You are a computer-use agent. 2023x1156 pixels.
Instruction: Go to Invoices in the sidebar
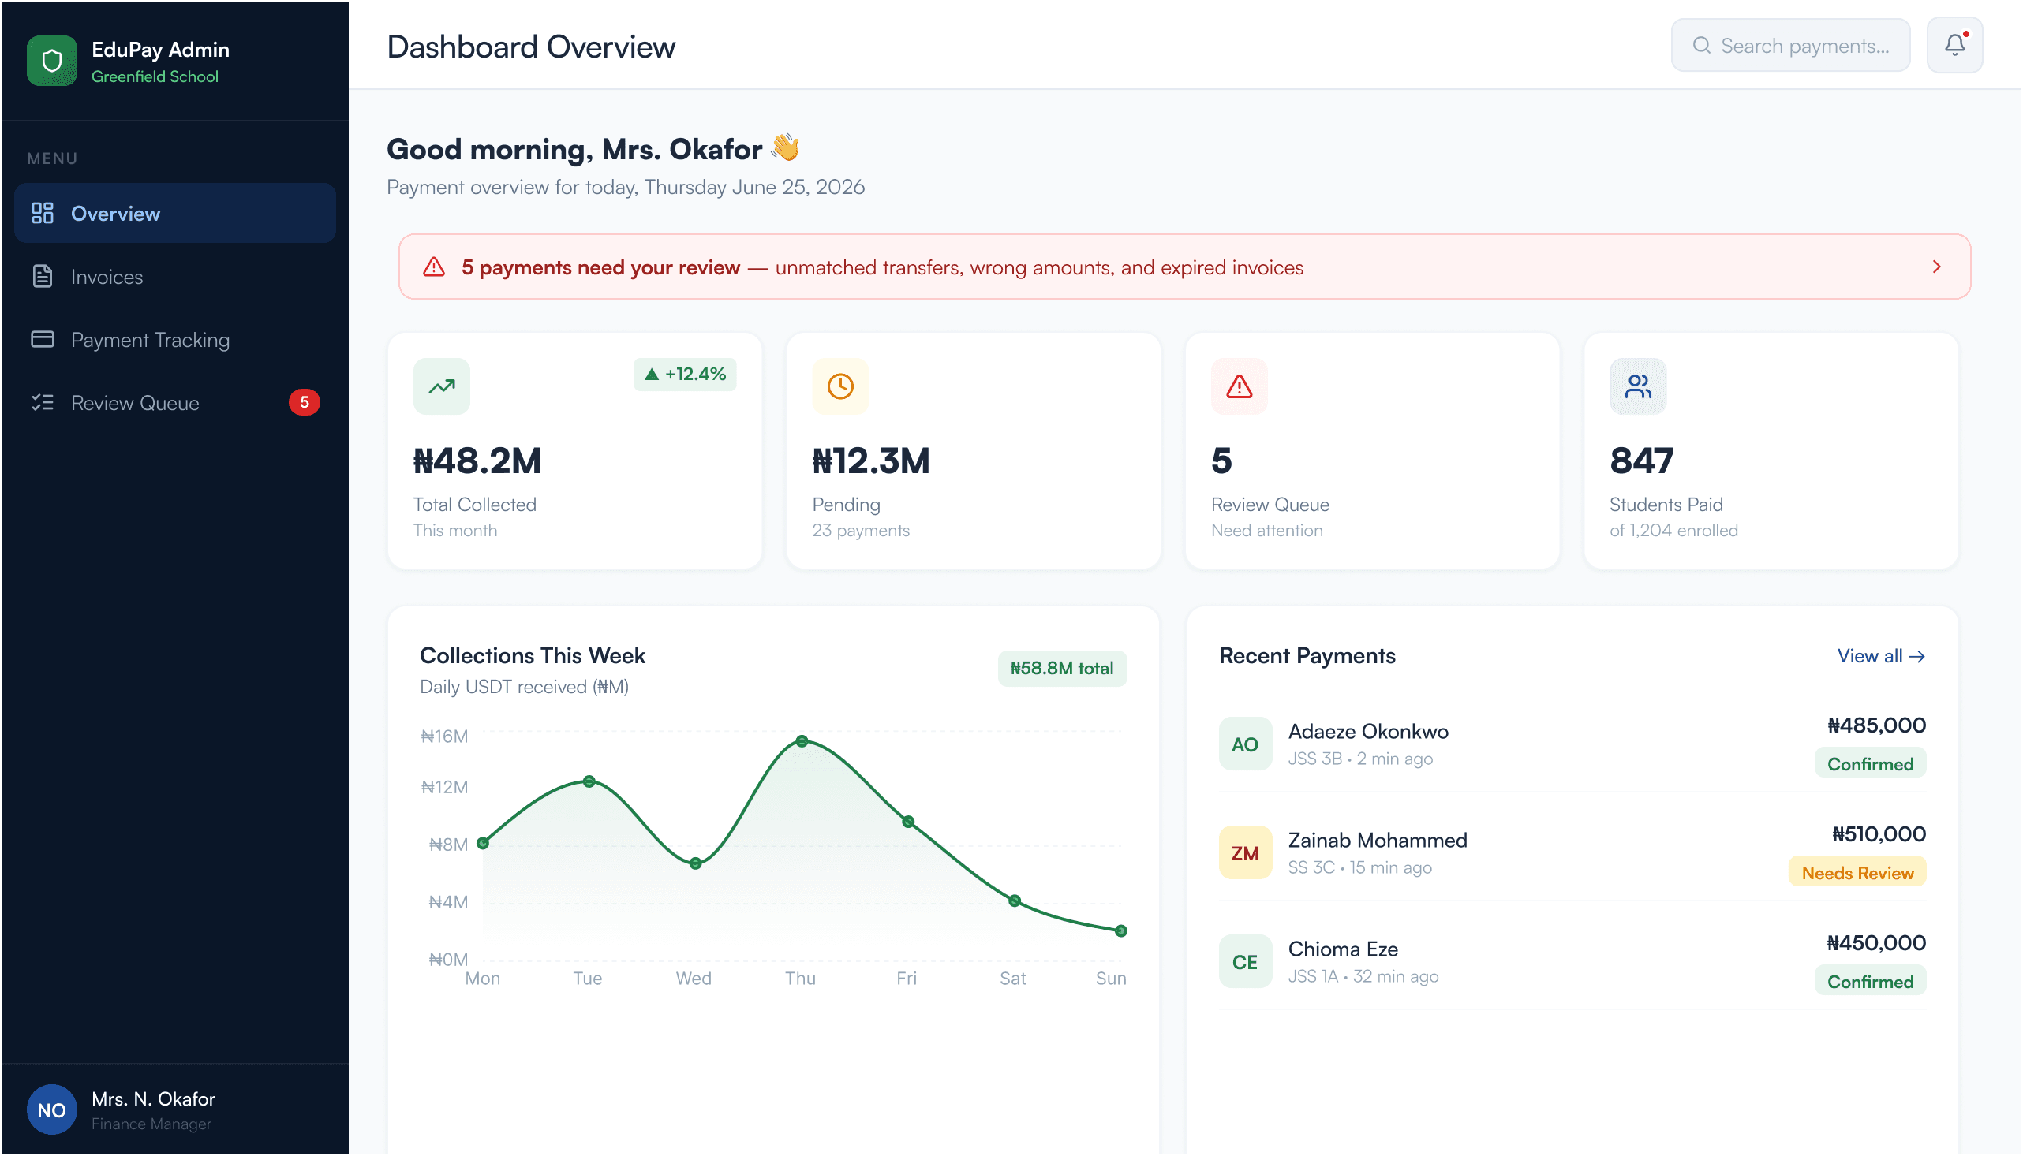point(174,276)
